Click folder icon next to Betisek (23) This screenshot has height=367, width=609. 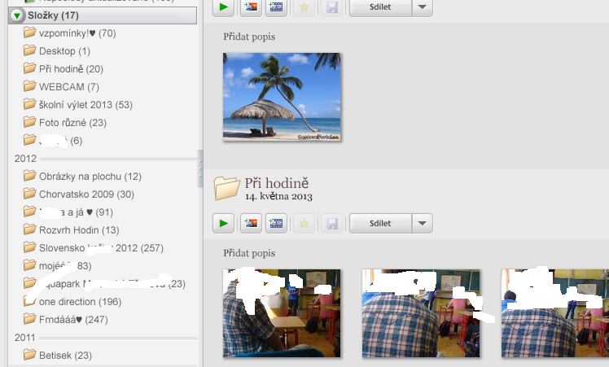29,354
